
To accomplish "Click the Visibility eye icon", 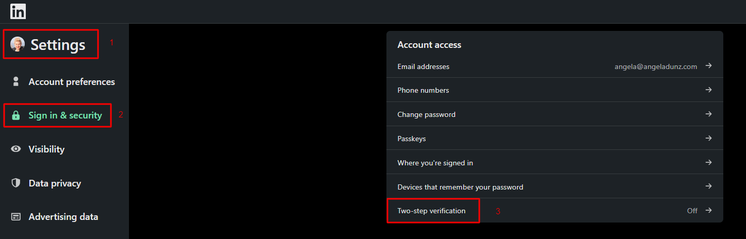I will [x=16, y=149].
